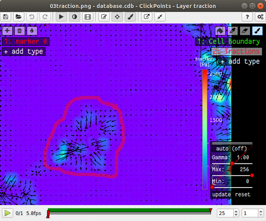The image size is (266, 221).
Task: Click the undo arrow in toolbar
Action: pos(32,17)
